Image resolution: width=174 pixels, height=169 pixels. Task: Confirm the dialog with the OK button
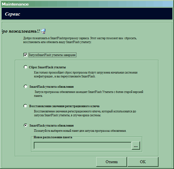[143, 162]
